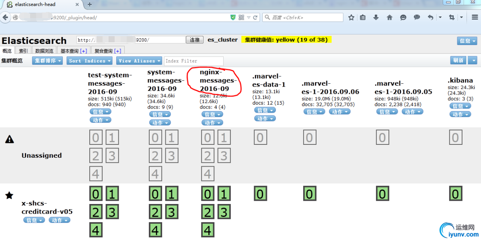The image size is (481, 241).
Task: Select primary shard 0 of .kibana
Action: pyautogui.click(x=456, y=194)
